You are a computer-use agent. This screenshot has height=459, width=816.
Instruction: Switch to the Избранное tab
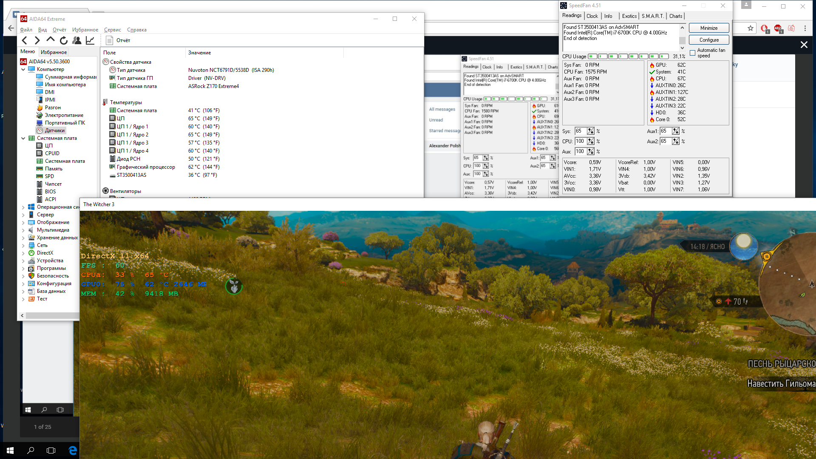(x=54, y=52)
